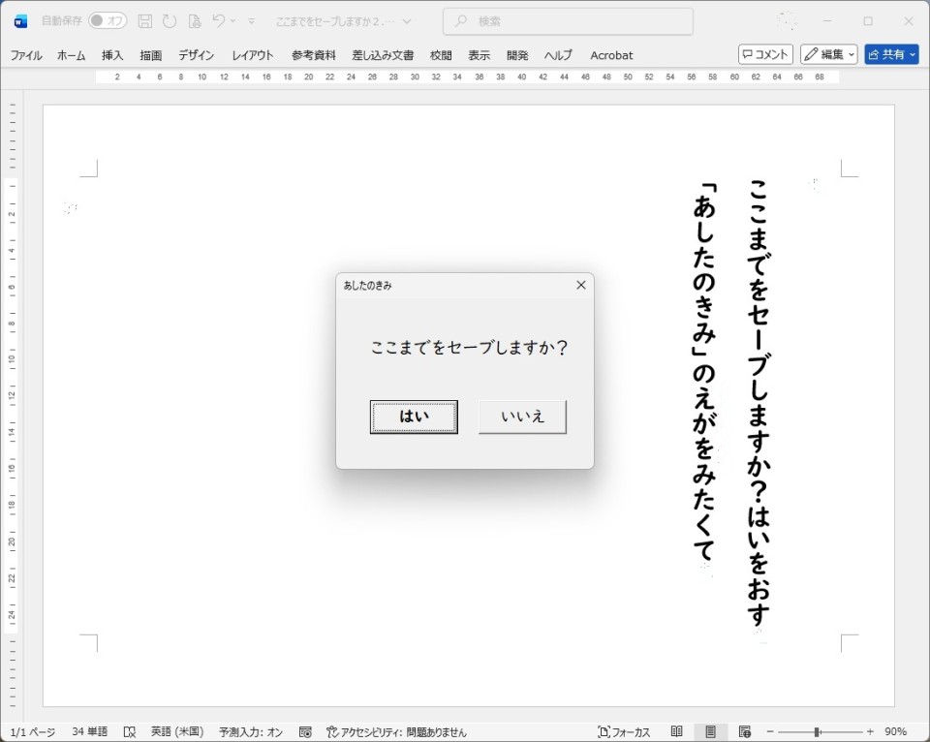The width and height of the screenshot is (930, 742).
Task: Open the 共有 share dropdown button
Action: 891,55
